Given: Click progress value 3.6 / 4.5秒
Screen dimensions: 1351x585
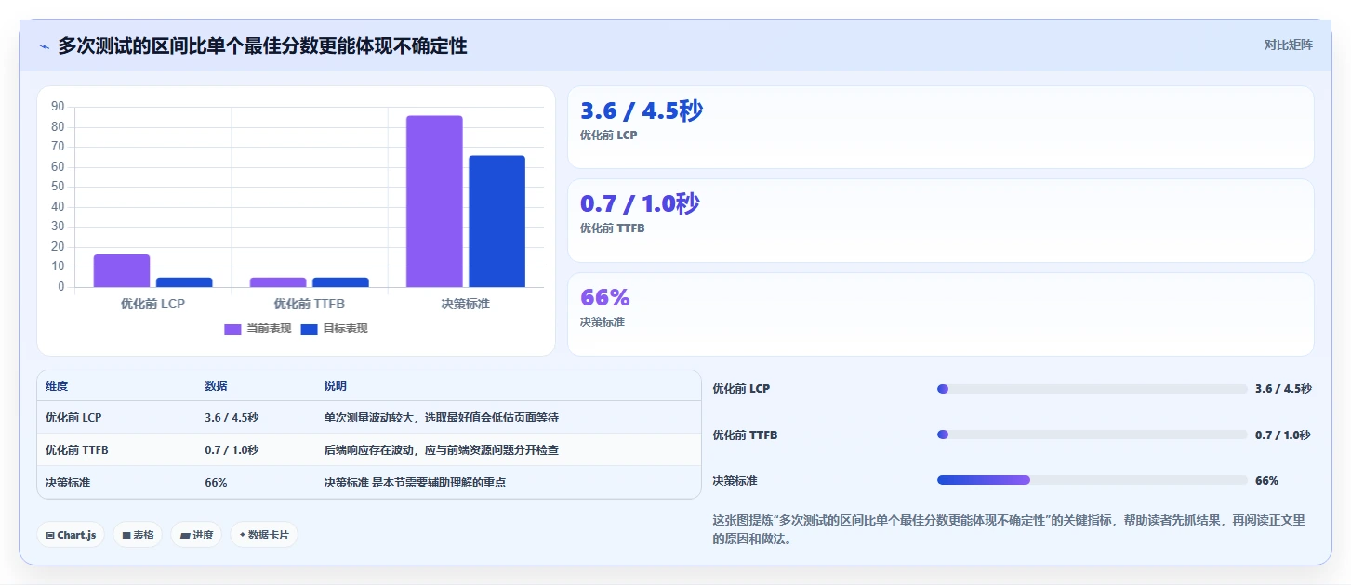Looking at the screenshot, I should 1283,389.
